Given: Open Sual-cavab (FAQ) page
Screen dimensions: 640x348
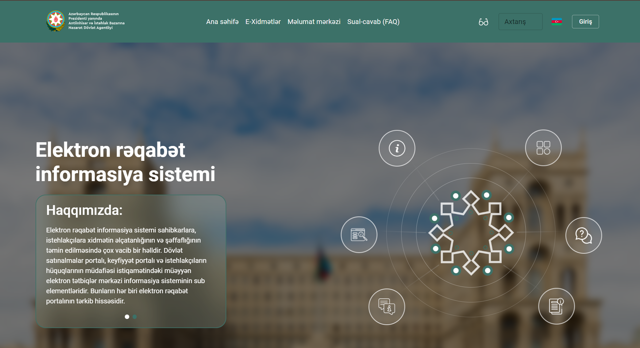Looking at the screenshot, I should click(x=373, y=22).
